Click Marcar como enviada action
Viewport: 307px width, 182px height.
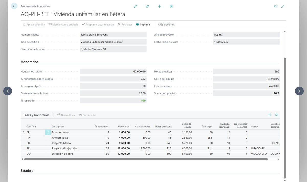point(63,24)
